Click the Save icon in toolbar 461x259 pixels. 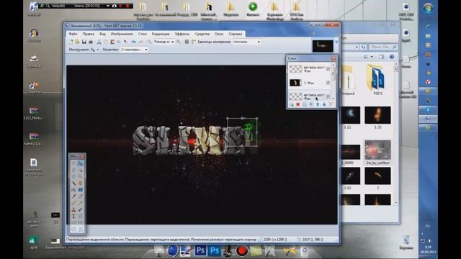pos(84,42)
